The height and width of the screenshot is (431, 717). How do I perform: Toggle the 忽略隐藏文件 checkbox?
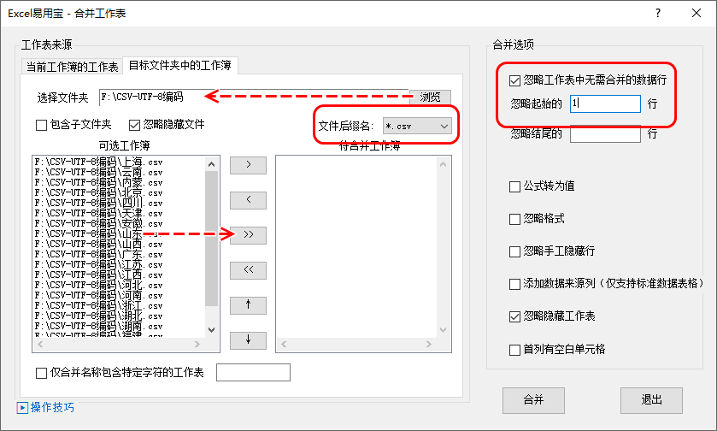pos(135,125)
